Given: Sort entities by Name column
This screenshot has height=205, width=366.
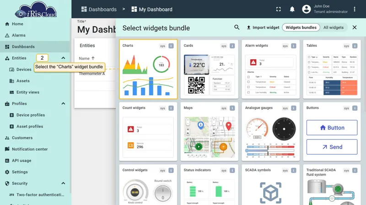Looking at the screenshot, I should [x=86, y=58].
